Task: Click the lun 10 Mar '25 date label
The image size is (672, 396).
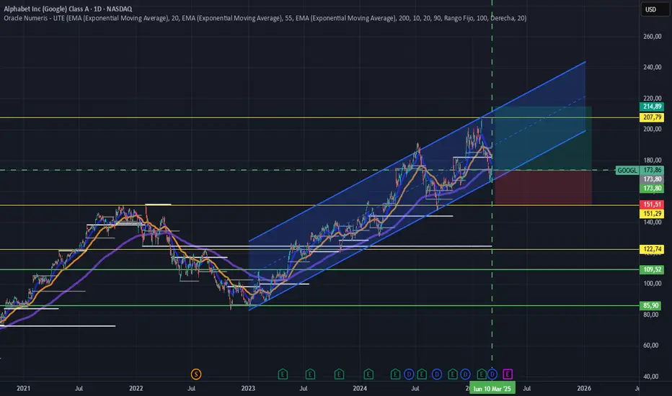Action: point(492,389)
